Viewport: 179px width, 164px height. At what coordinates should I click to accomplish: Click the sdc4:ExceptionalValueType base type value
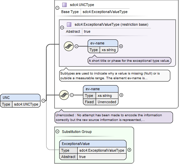pos(105,12)
